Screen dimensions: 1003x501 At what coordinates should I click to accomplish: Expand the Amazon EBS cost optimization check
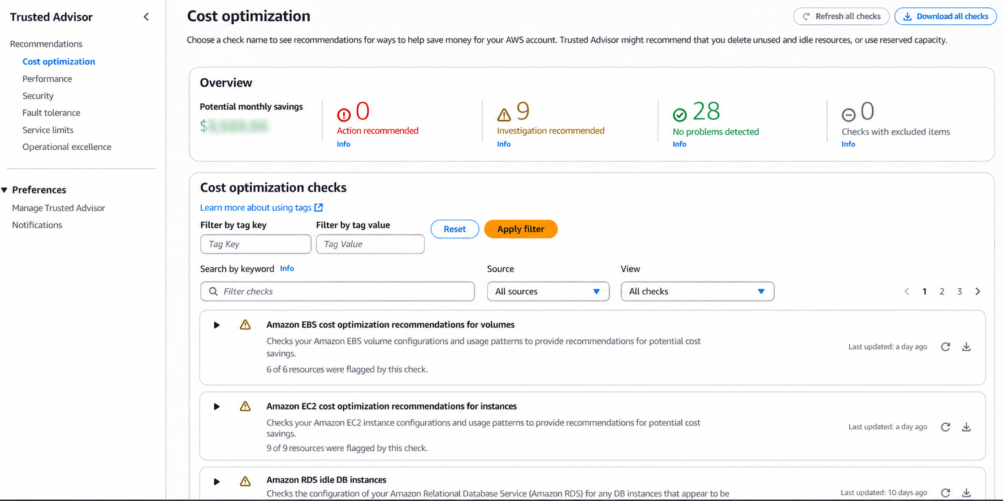point(217,325)
